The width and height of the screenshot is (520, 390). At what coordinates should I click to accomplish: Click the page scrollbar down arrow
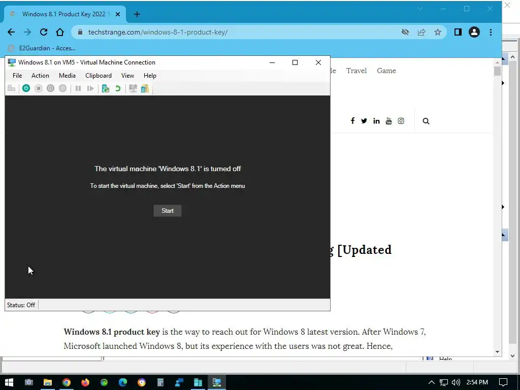[x=497, y=352]
